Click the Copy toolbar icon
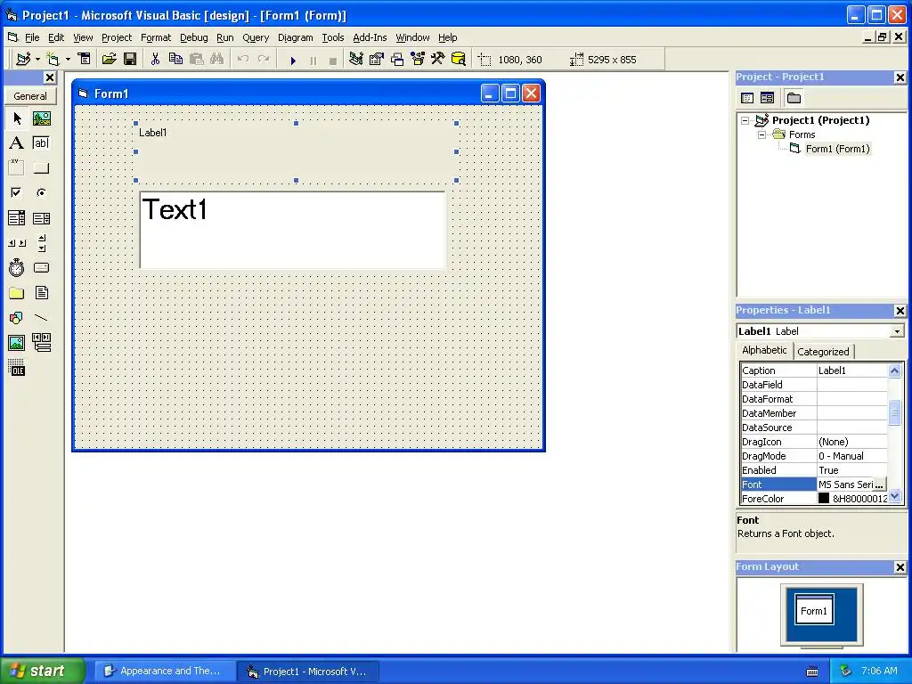The height and width of the screenshot is (684, 912). [175, 59]
